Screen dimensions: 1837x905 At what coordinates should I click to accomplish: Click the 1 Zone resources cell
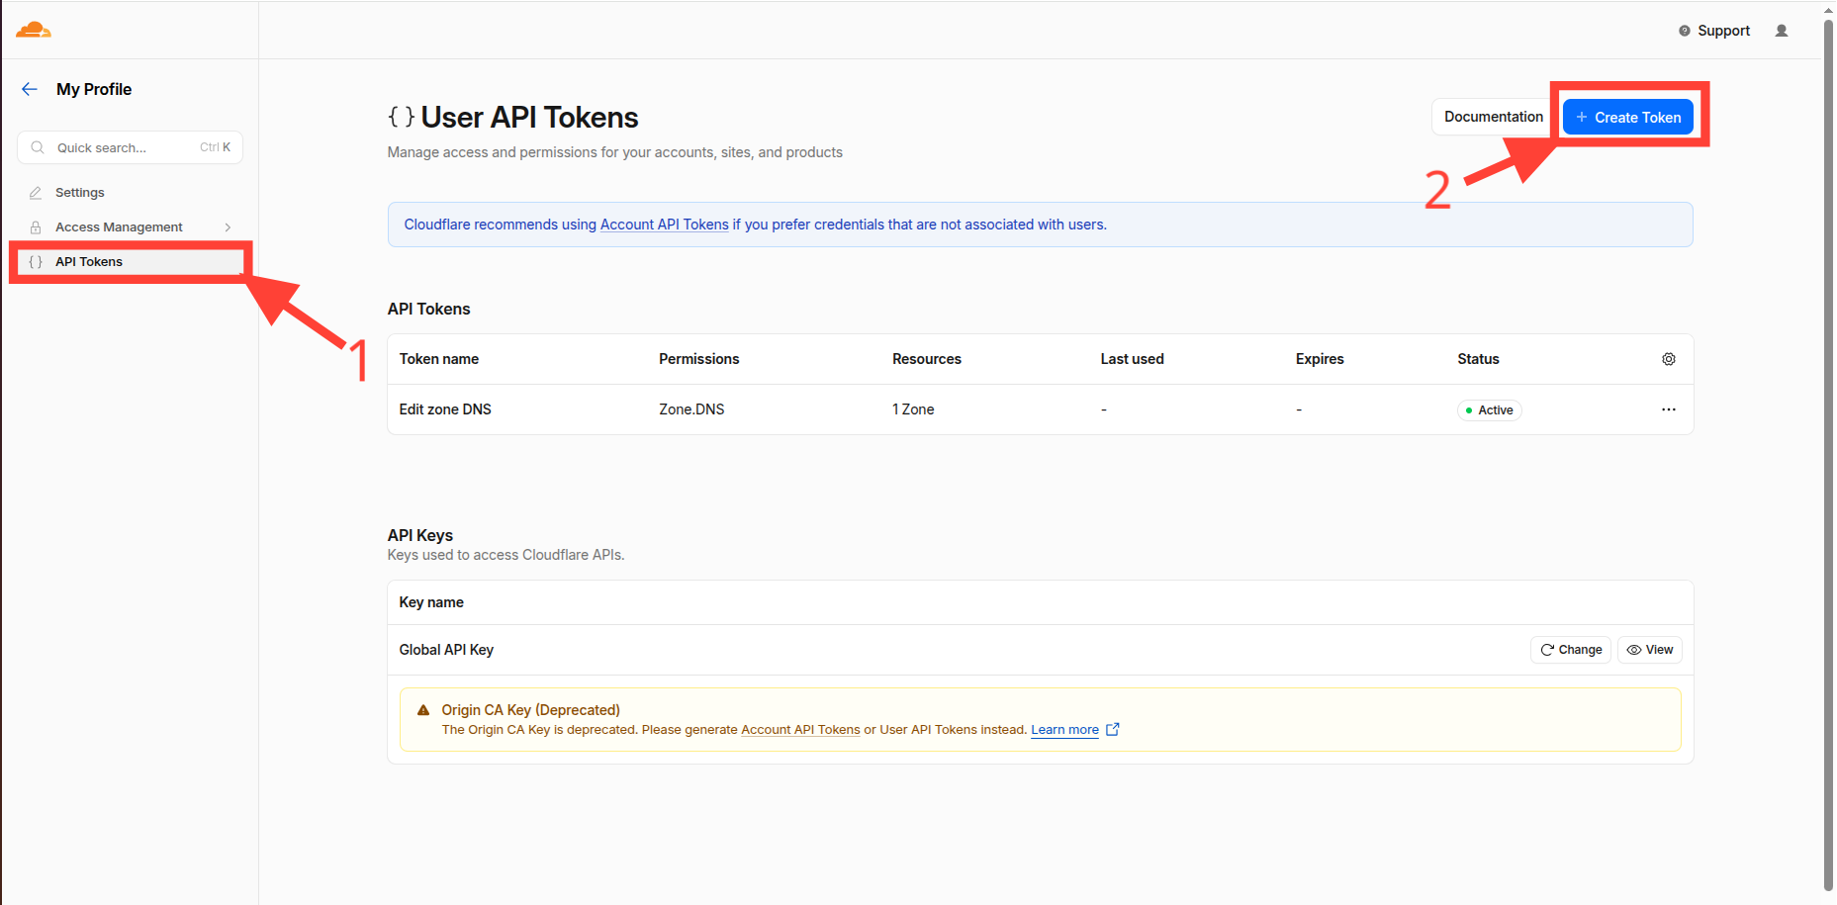pos(913,409)
